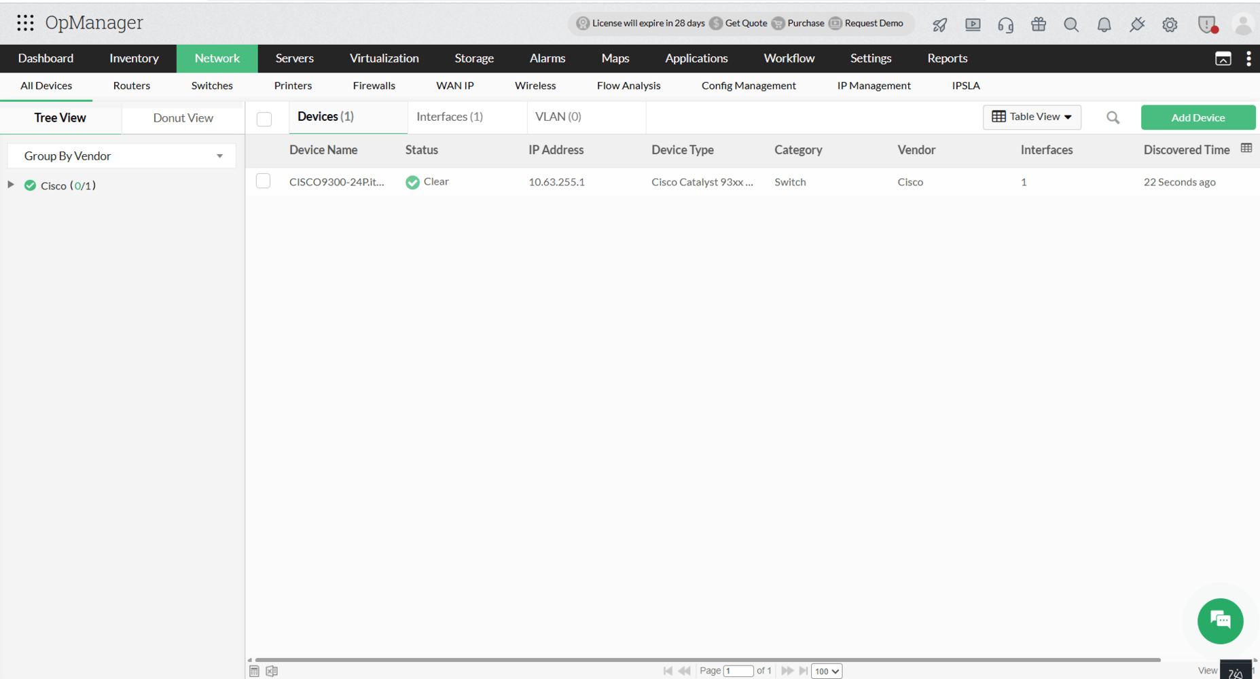Open the Flow Analysis submenu

(628, 86)
